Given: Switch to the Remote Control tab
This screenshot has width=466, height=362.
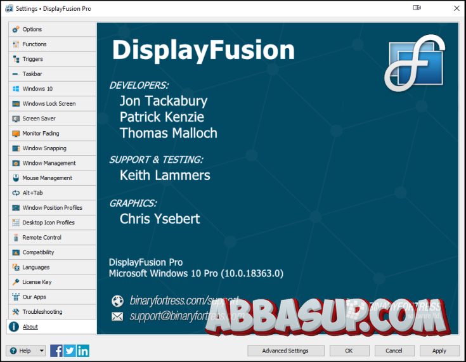Looking at the screenshot, I should pos(52,238).
